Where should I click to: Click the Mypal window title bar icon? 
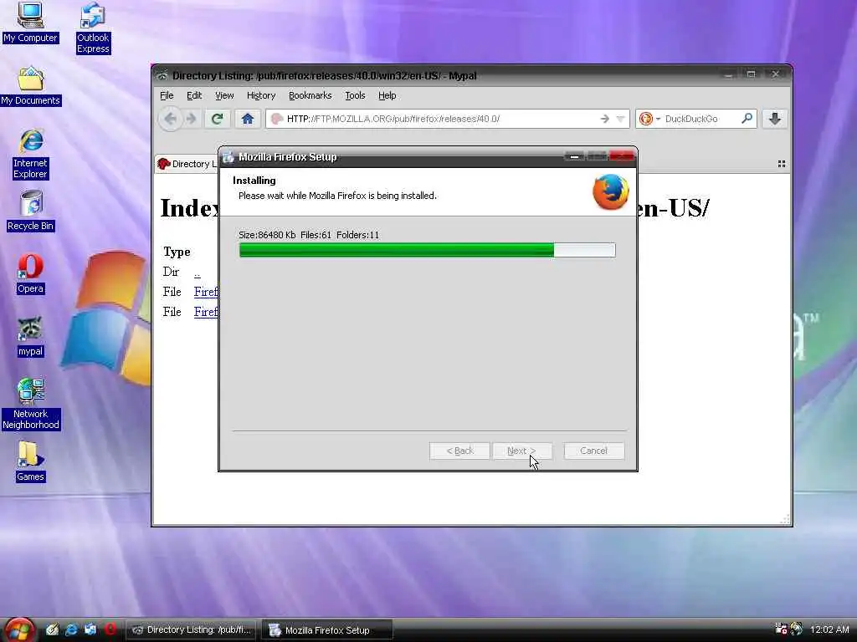pyautogui.click(x=162, y=76)
